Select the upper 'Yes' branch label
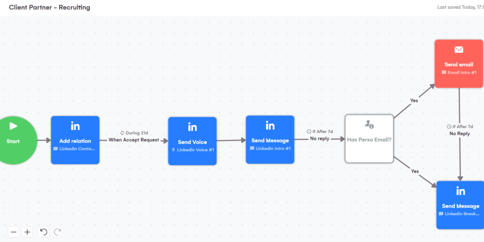This screenshot has width=484, height=242. tap(414, 100)
